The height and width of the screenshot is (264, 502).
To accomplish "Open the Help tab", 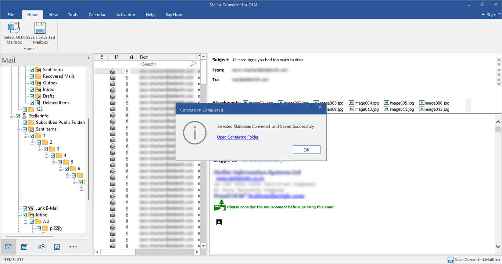I will [x=150, y=15].
